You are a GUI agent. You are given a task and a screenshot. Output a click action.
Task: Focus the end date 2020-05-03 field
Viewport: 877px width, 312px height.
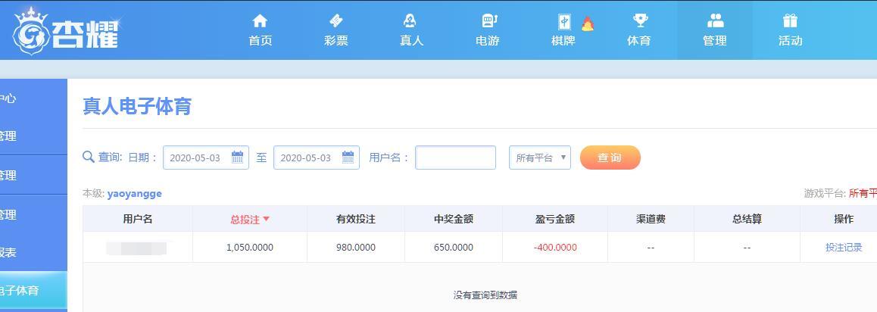click(317, 158)
